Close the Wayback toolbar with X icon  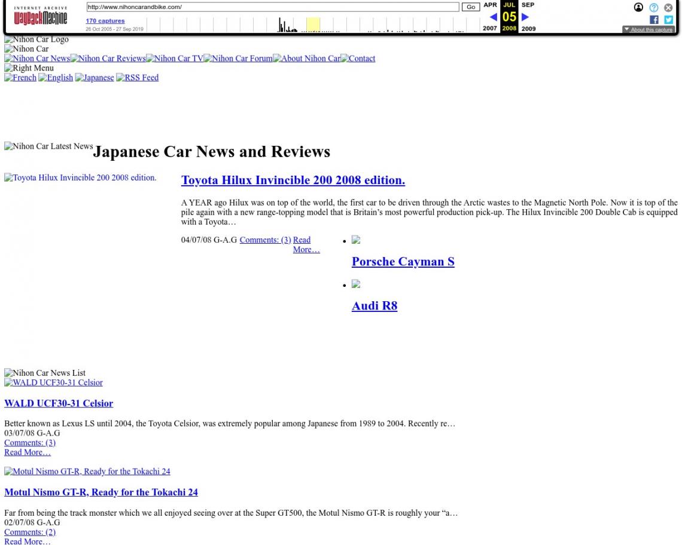[668, 7]
